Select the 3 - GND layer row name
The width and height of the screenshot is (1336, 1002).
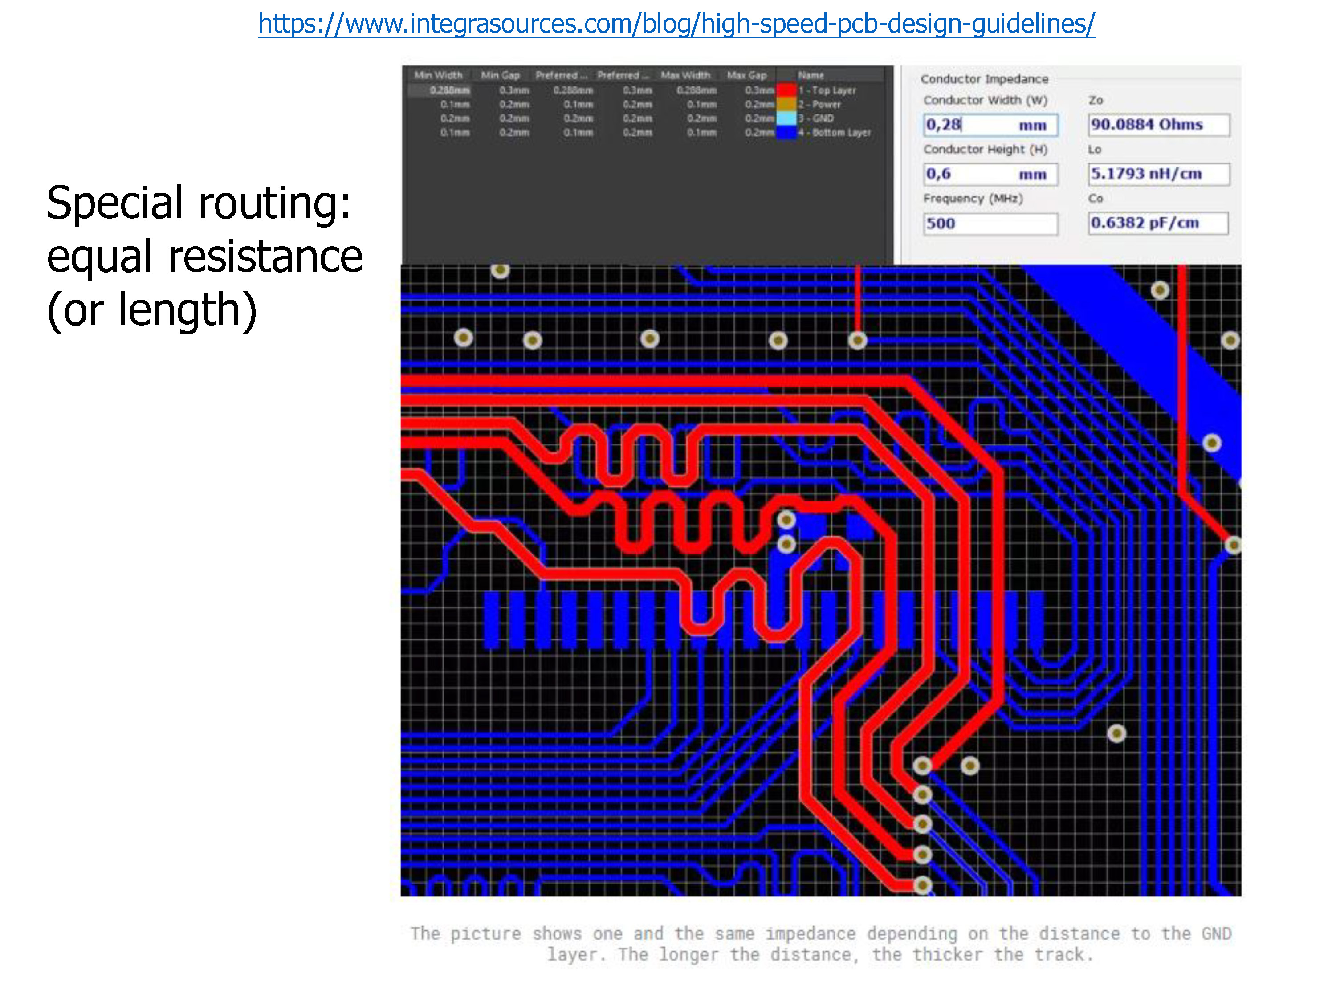[x=816, y=118]
